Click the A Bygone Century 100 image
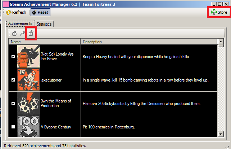The image size is (231, 149). [28, 126]
